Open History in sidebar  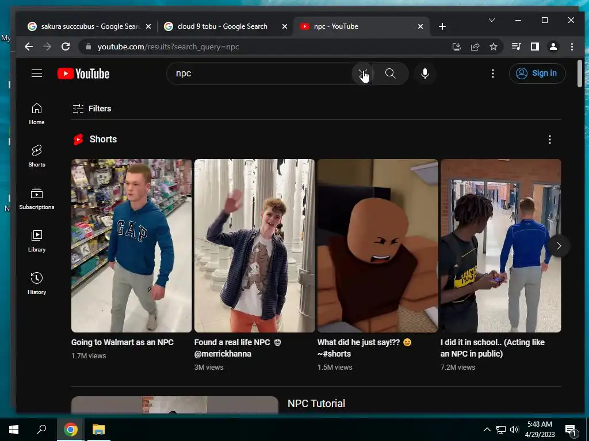[37, 284]
